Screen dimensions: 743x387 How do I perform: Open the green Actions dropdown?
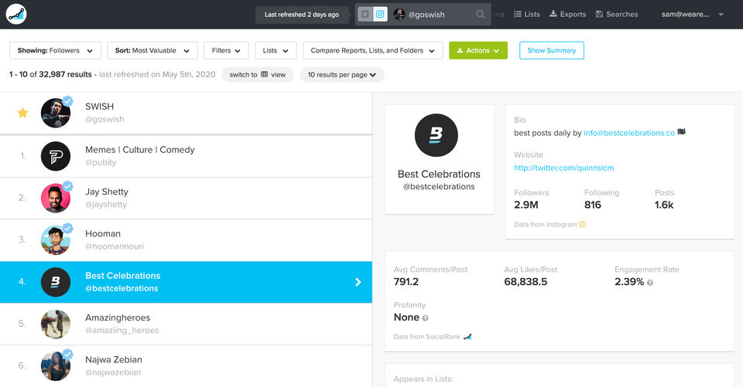[x=478, y=51]
